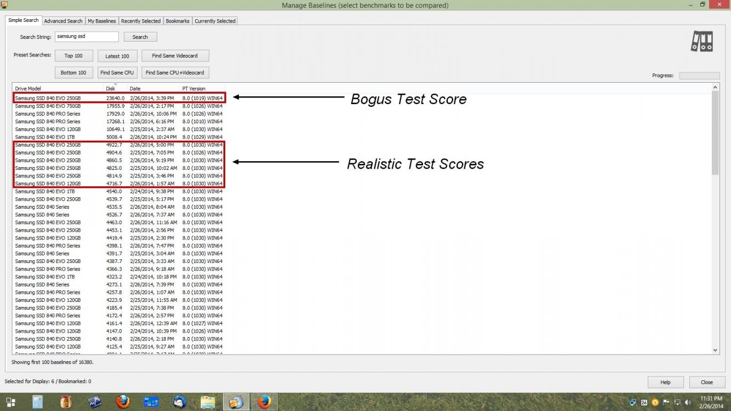Click the Close button at bottom right
The width and height of the screenshot is (731, 411).
pyautogui.click(x=707, y=382)
